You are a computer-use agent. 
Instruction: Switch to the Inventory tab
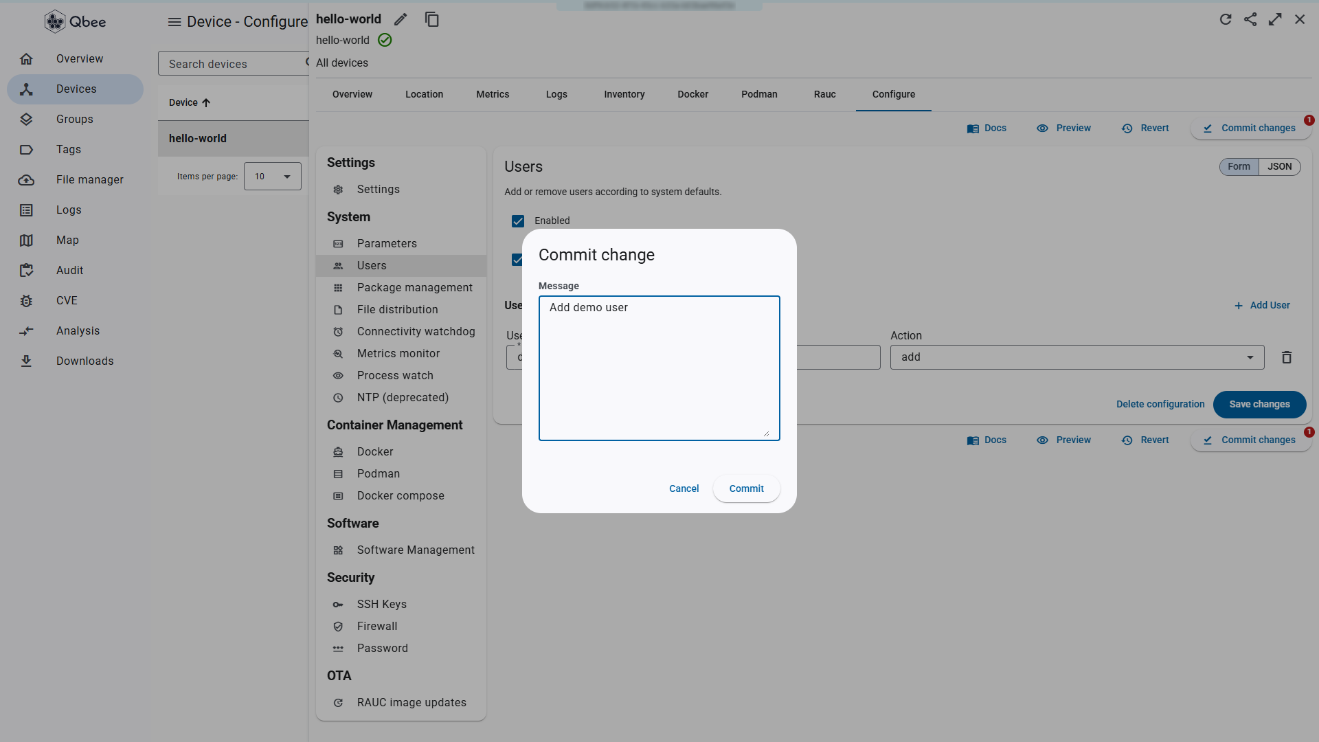click(624, 95)
